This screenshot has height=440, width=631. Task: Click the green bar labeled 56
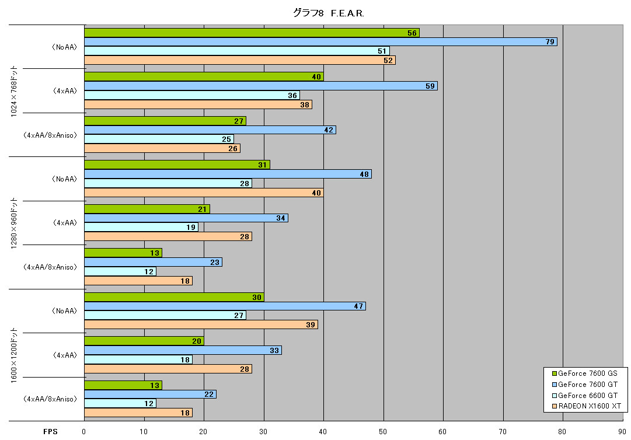[252, 33]
